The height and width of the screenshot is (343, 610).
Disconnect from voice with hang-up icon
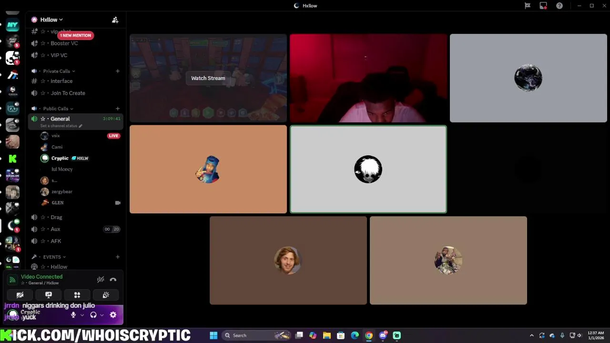113,280
